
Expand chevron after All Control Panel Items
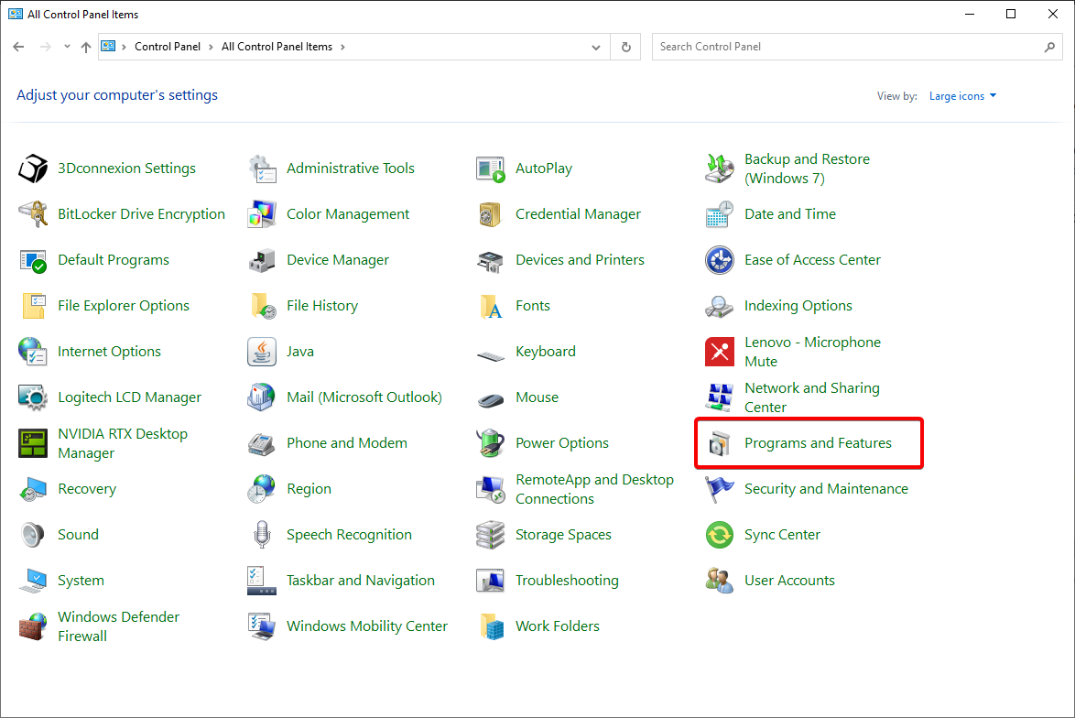342,47
